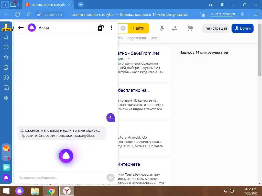The image size is (262, 196).
Task: Open three dots beside SaveFrom result URL
Action: click(x=128, y=59)
